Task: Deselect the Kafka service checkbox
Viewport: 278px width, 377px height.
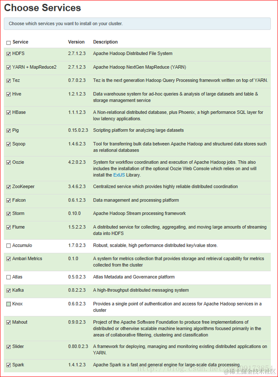Action: point(9,291)
